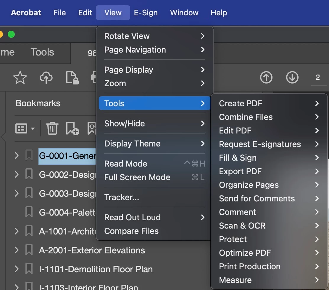Open the E-Sign menu
329x290 pixels.
tap(146, 13)
